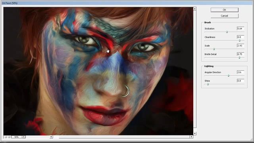Viewport: 254px width, 143px height.
Task: Click the 50% zoom level field
Action: [17, 137]
